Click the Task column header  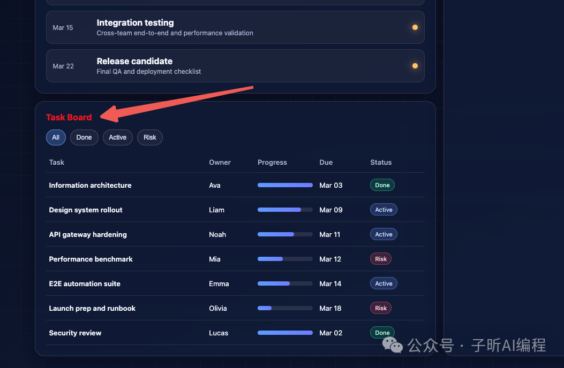(57, 163)
